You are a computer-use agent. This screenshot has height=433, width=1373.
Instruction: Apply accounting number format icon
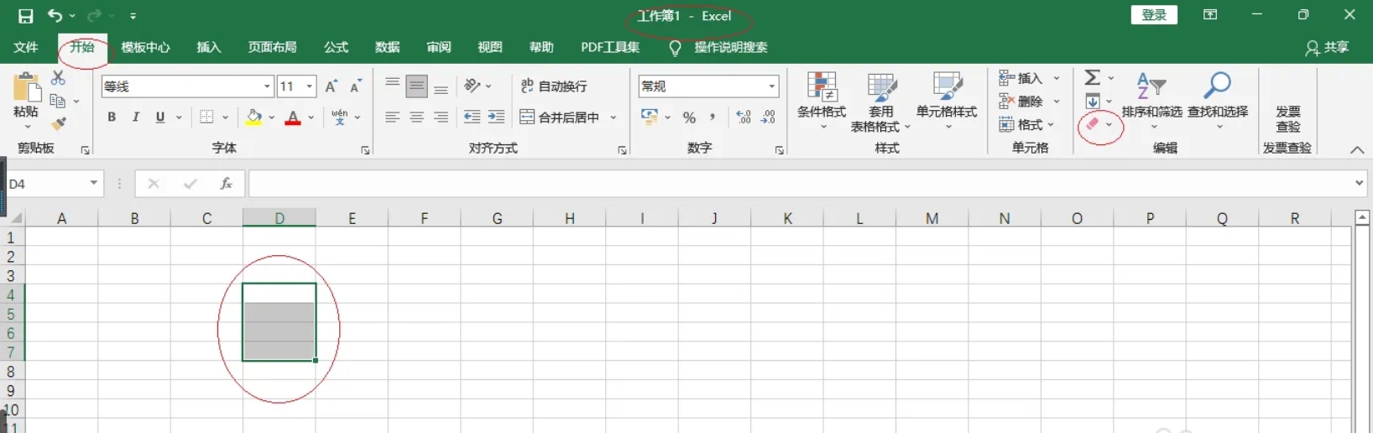click(650, 117)
